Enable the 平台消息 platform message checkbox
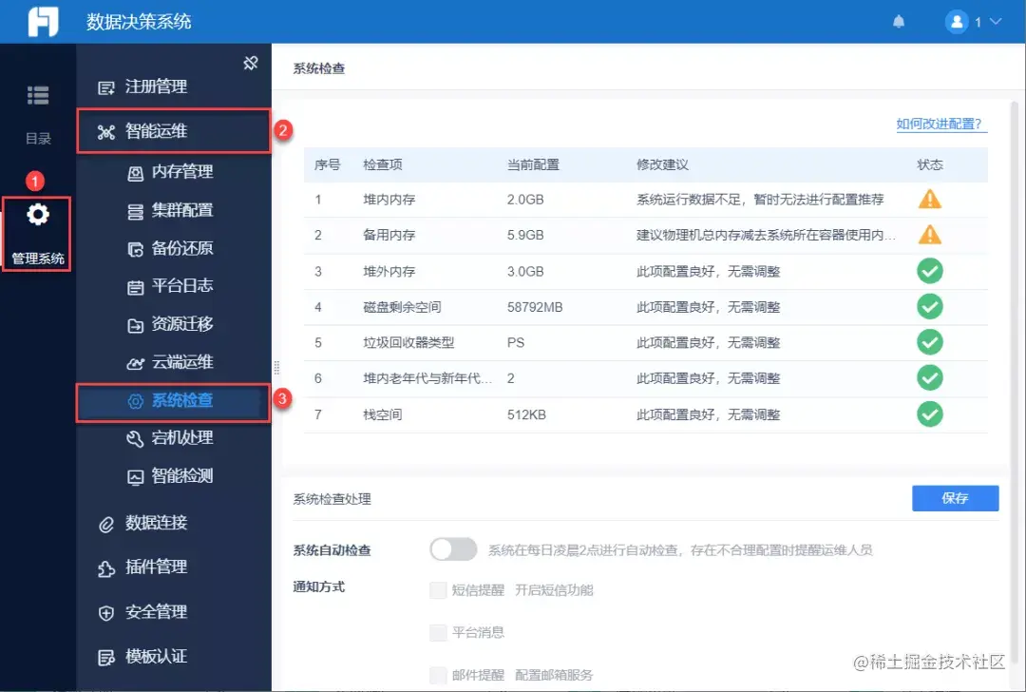The height and width of the screenshot is (692, 1026). (x=438, y=632)
